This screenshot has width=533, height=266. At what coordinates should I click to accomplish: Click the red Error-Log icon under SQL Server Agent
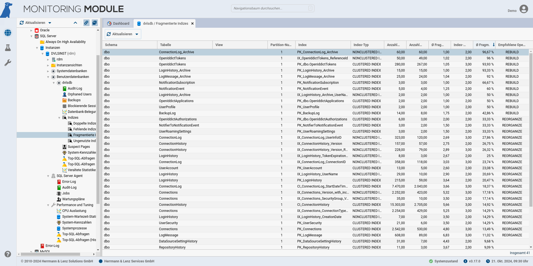coord(59,182)
